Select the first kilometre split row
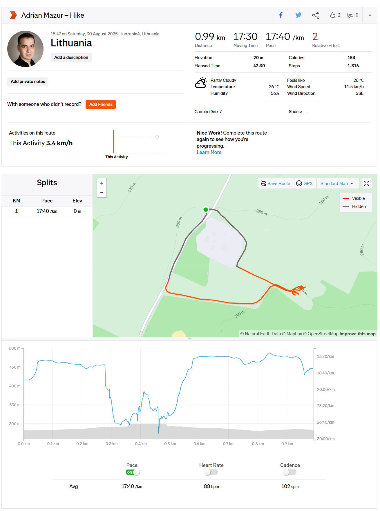 tap(47, 211)
